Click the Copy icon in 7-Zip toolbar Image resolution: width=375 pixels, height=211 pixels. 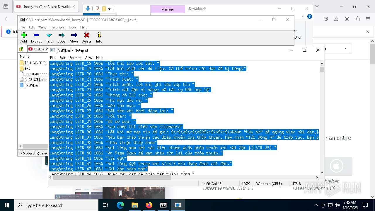(x=62, y=35)
